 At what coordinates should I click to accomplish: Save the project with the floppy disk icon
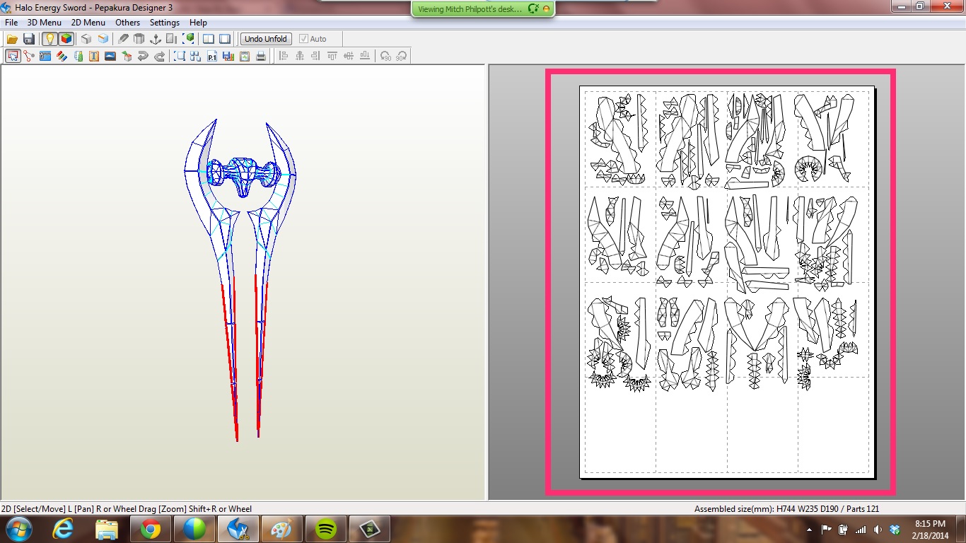[x=29, y=39]
